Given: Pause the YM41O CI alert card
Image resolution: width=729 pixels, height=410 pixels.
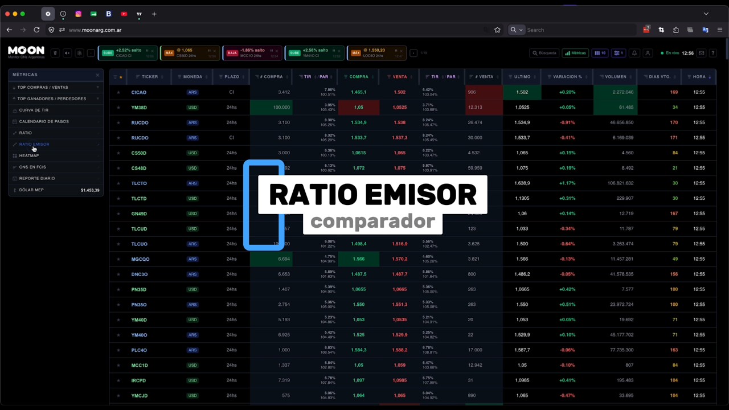Looking at the screenshot, I should click(x=334, y=51).
